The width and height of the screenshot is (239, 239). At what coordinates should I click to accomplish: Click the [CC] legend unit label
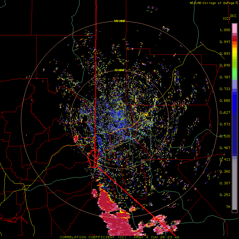(x=227, y=18)
